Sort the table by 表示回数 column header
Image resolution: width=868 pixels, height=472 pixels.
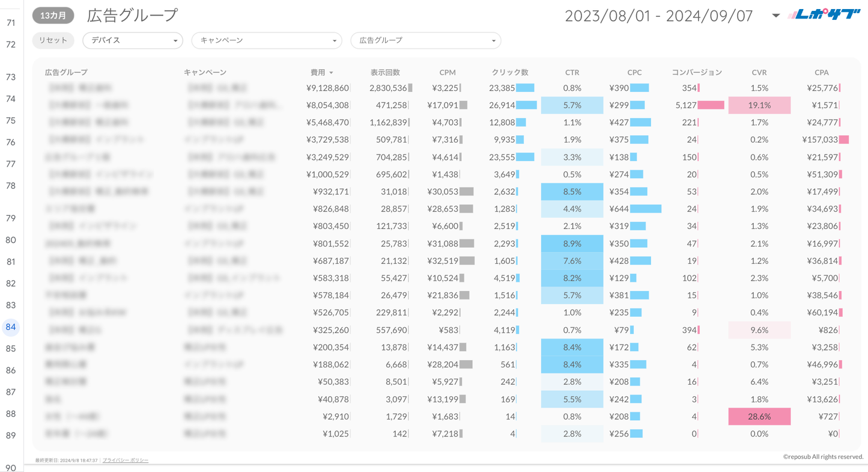click(x=385, y=72)
